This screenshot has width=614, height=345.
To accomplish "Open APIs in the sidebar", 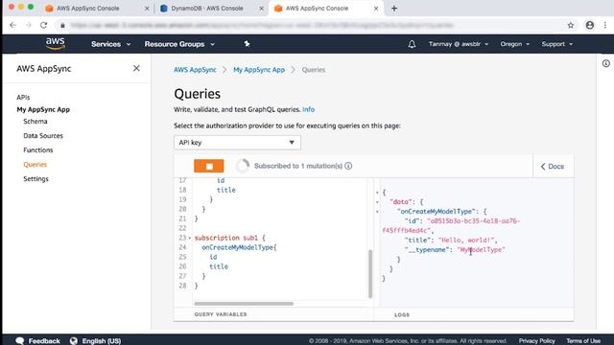I will click(x=23, y=97).
